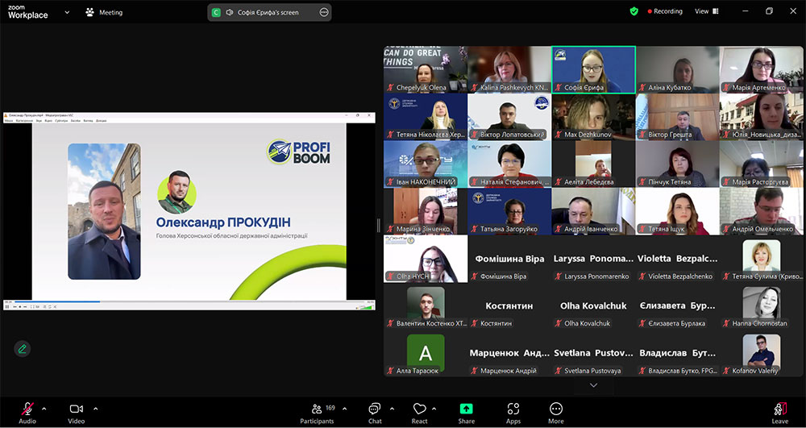Show next page of gallery with down chevron
The width and height of the screenshot is (806, 428).
[x=594, y=384]
